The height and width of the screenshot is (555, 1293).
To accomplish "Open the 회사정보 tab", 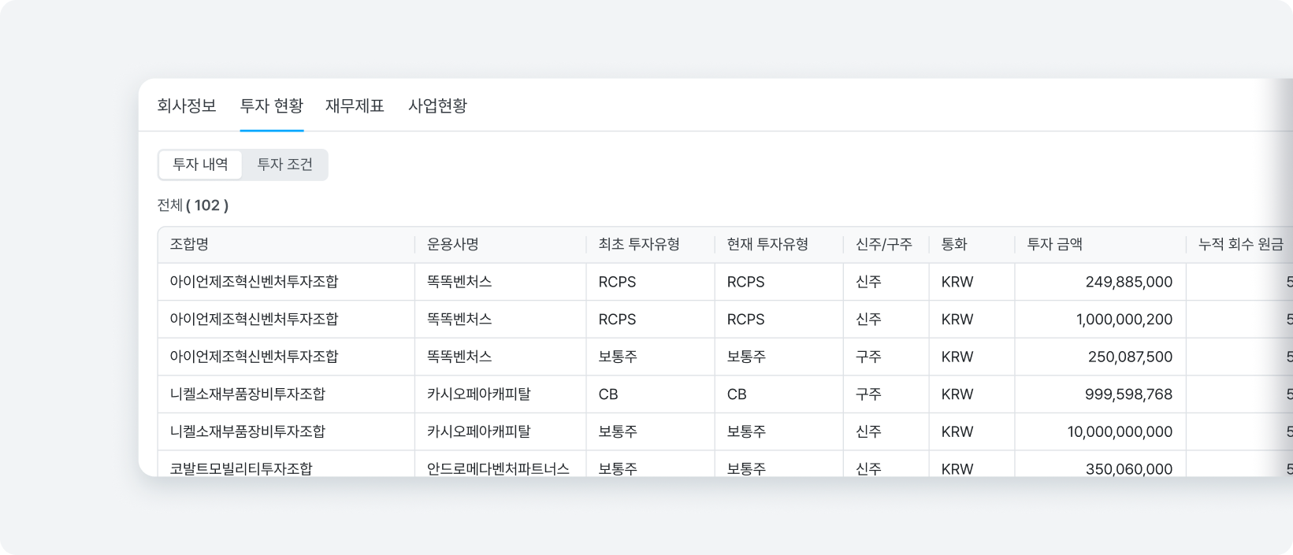I will [186, 105].
